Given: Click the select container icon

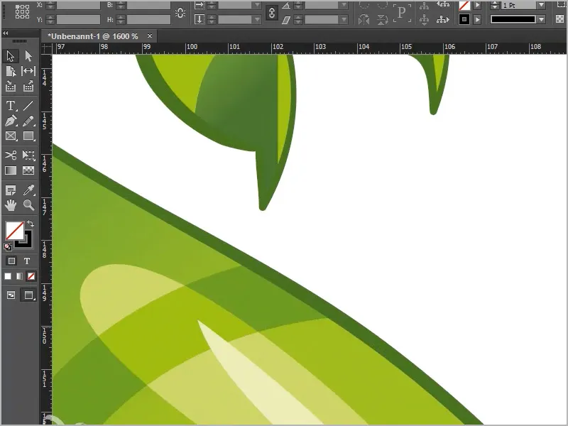Looking at the screenshot, I should pyautogui.click(x=424, y=5).
